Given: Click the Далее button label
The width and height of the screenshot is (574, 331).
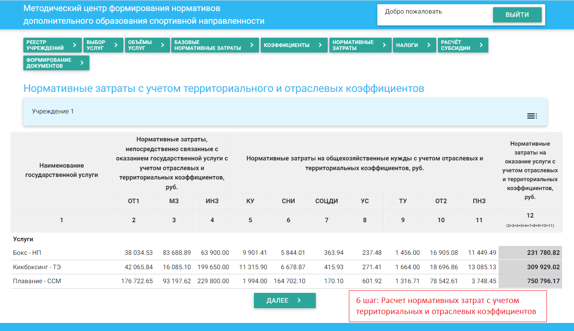Looking at the screenshot, I should click(277, 301).
